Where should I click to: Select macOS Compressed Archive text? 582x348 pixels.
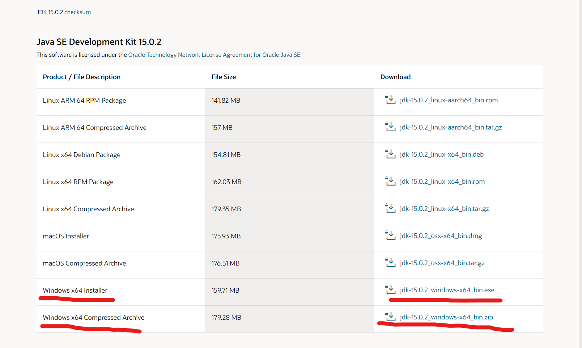(x=84, y=263)
